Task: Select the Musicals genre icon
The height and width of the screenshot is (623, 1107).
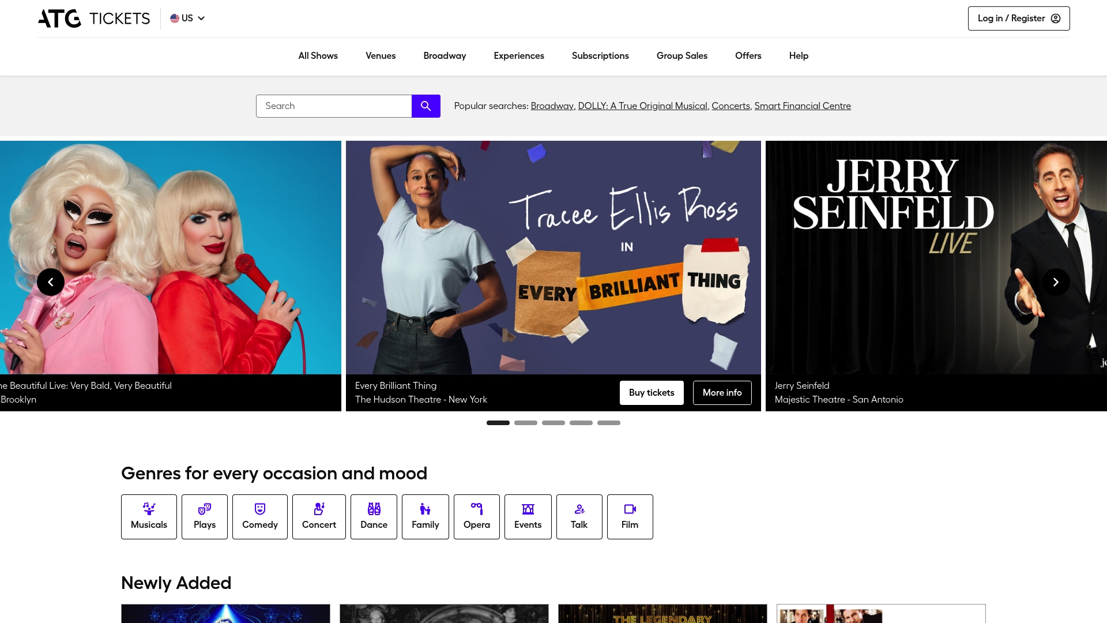Action: [x=149, y=509]
